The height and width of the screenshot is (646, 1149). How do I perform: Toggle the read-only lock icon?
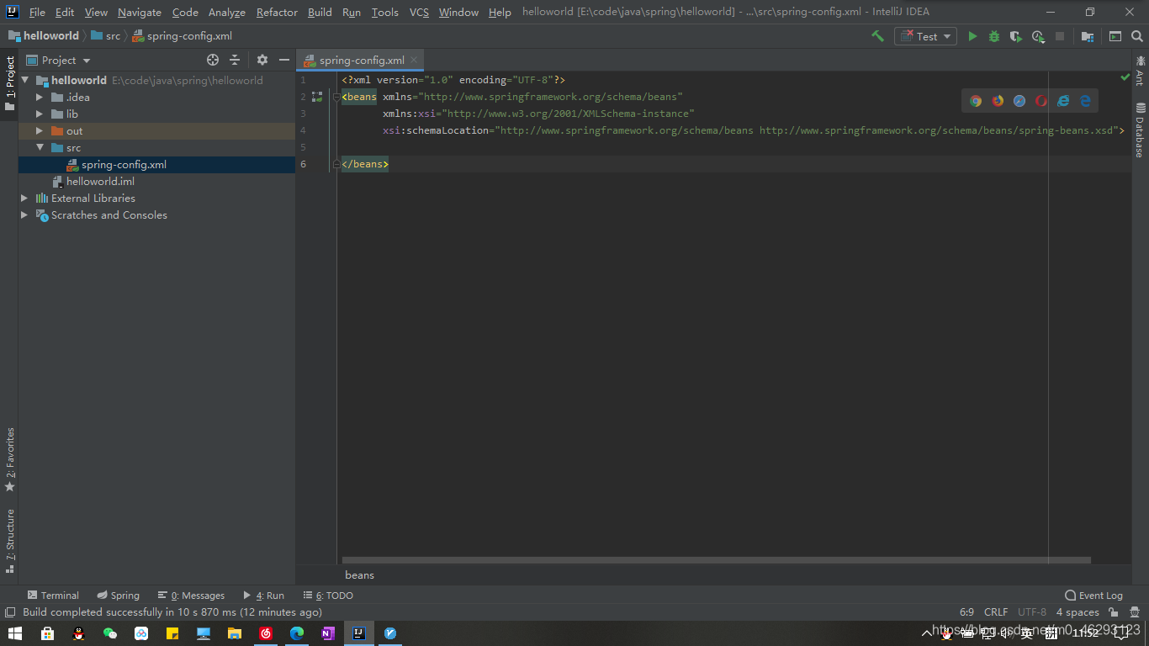click(1114, 612)
